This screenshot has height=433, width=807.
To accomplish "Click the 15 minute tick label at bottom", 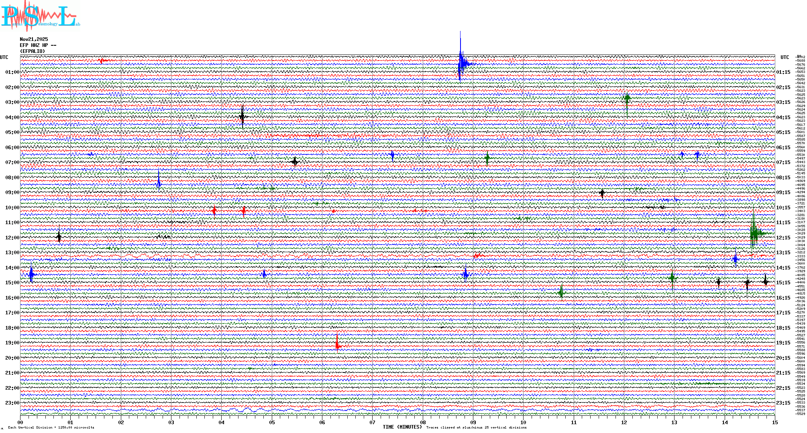I will [774, 422].
